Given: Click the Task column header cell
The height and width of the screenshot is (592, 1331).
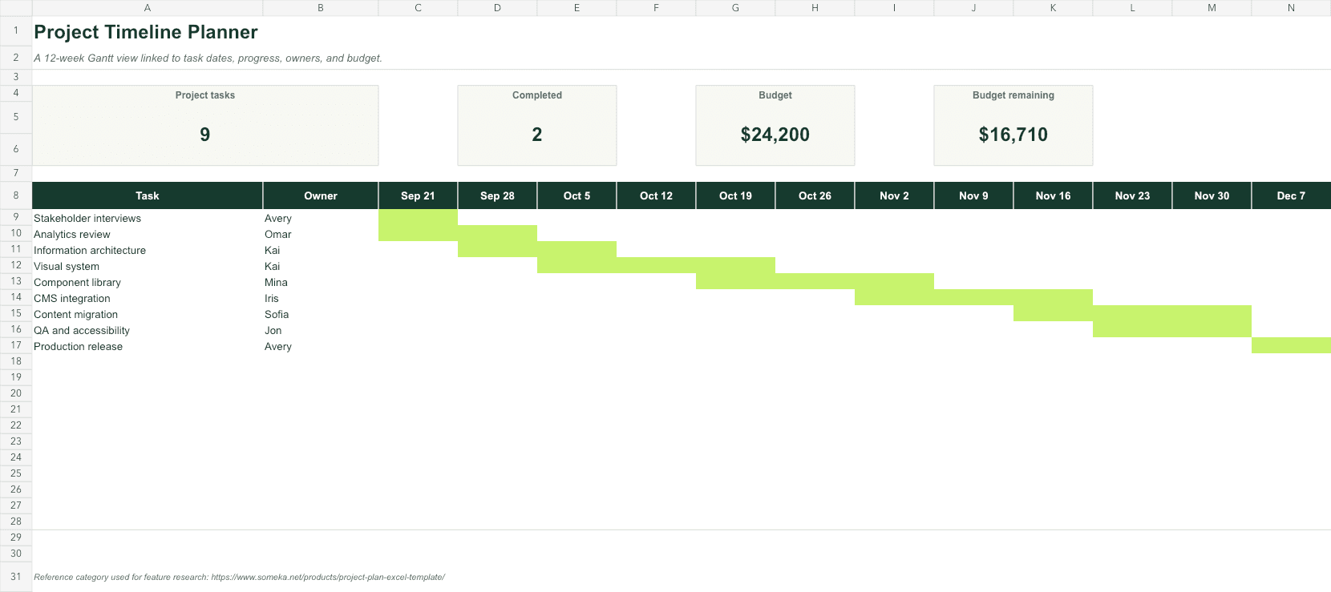Looking at the screenshot, I should 148,195.
